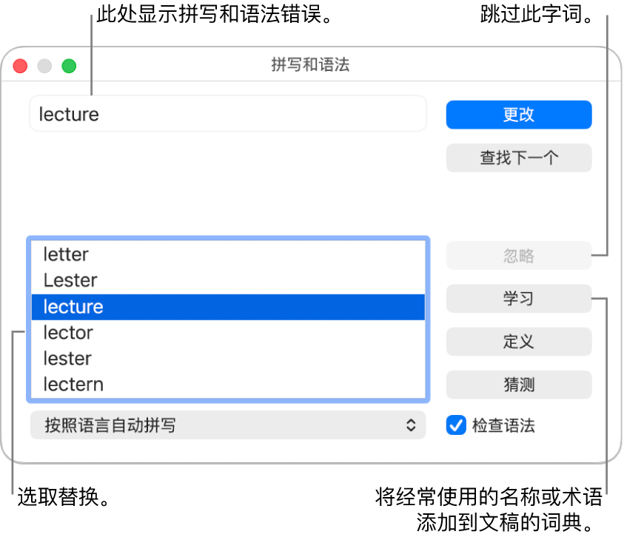Click the 忽略 (Ignore) button
This screenshot has height=537, width=624.
[x=517, y=255]
